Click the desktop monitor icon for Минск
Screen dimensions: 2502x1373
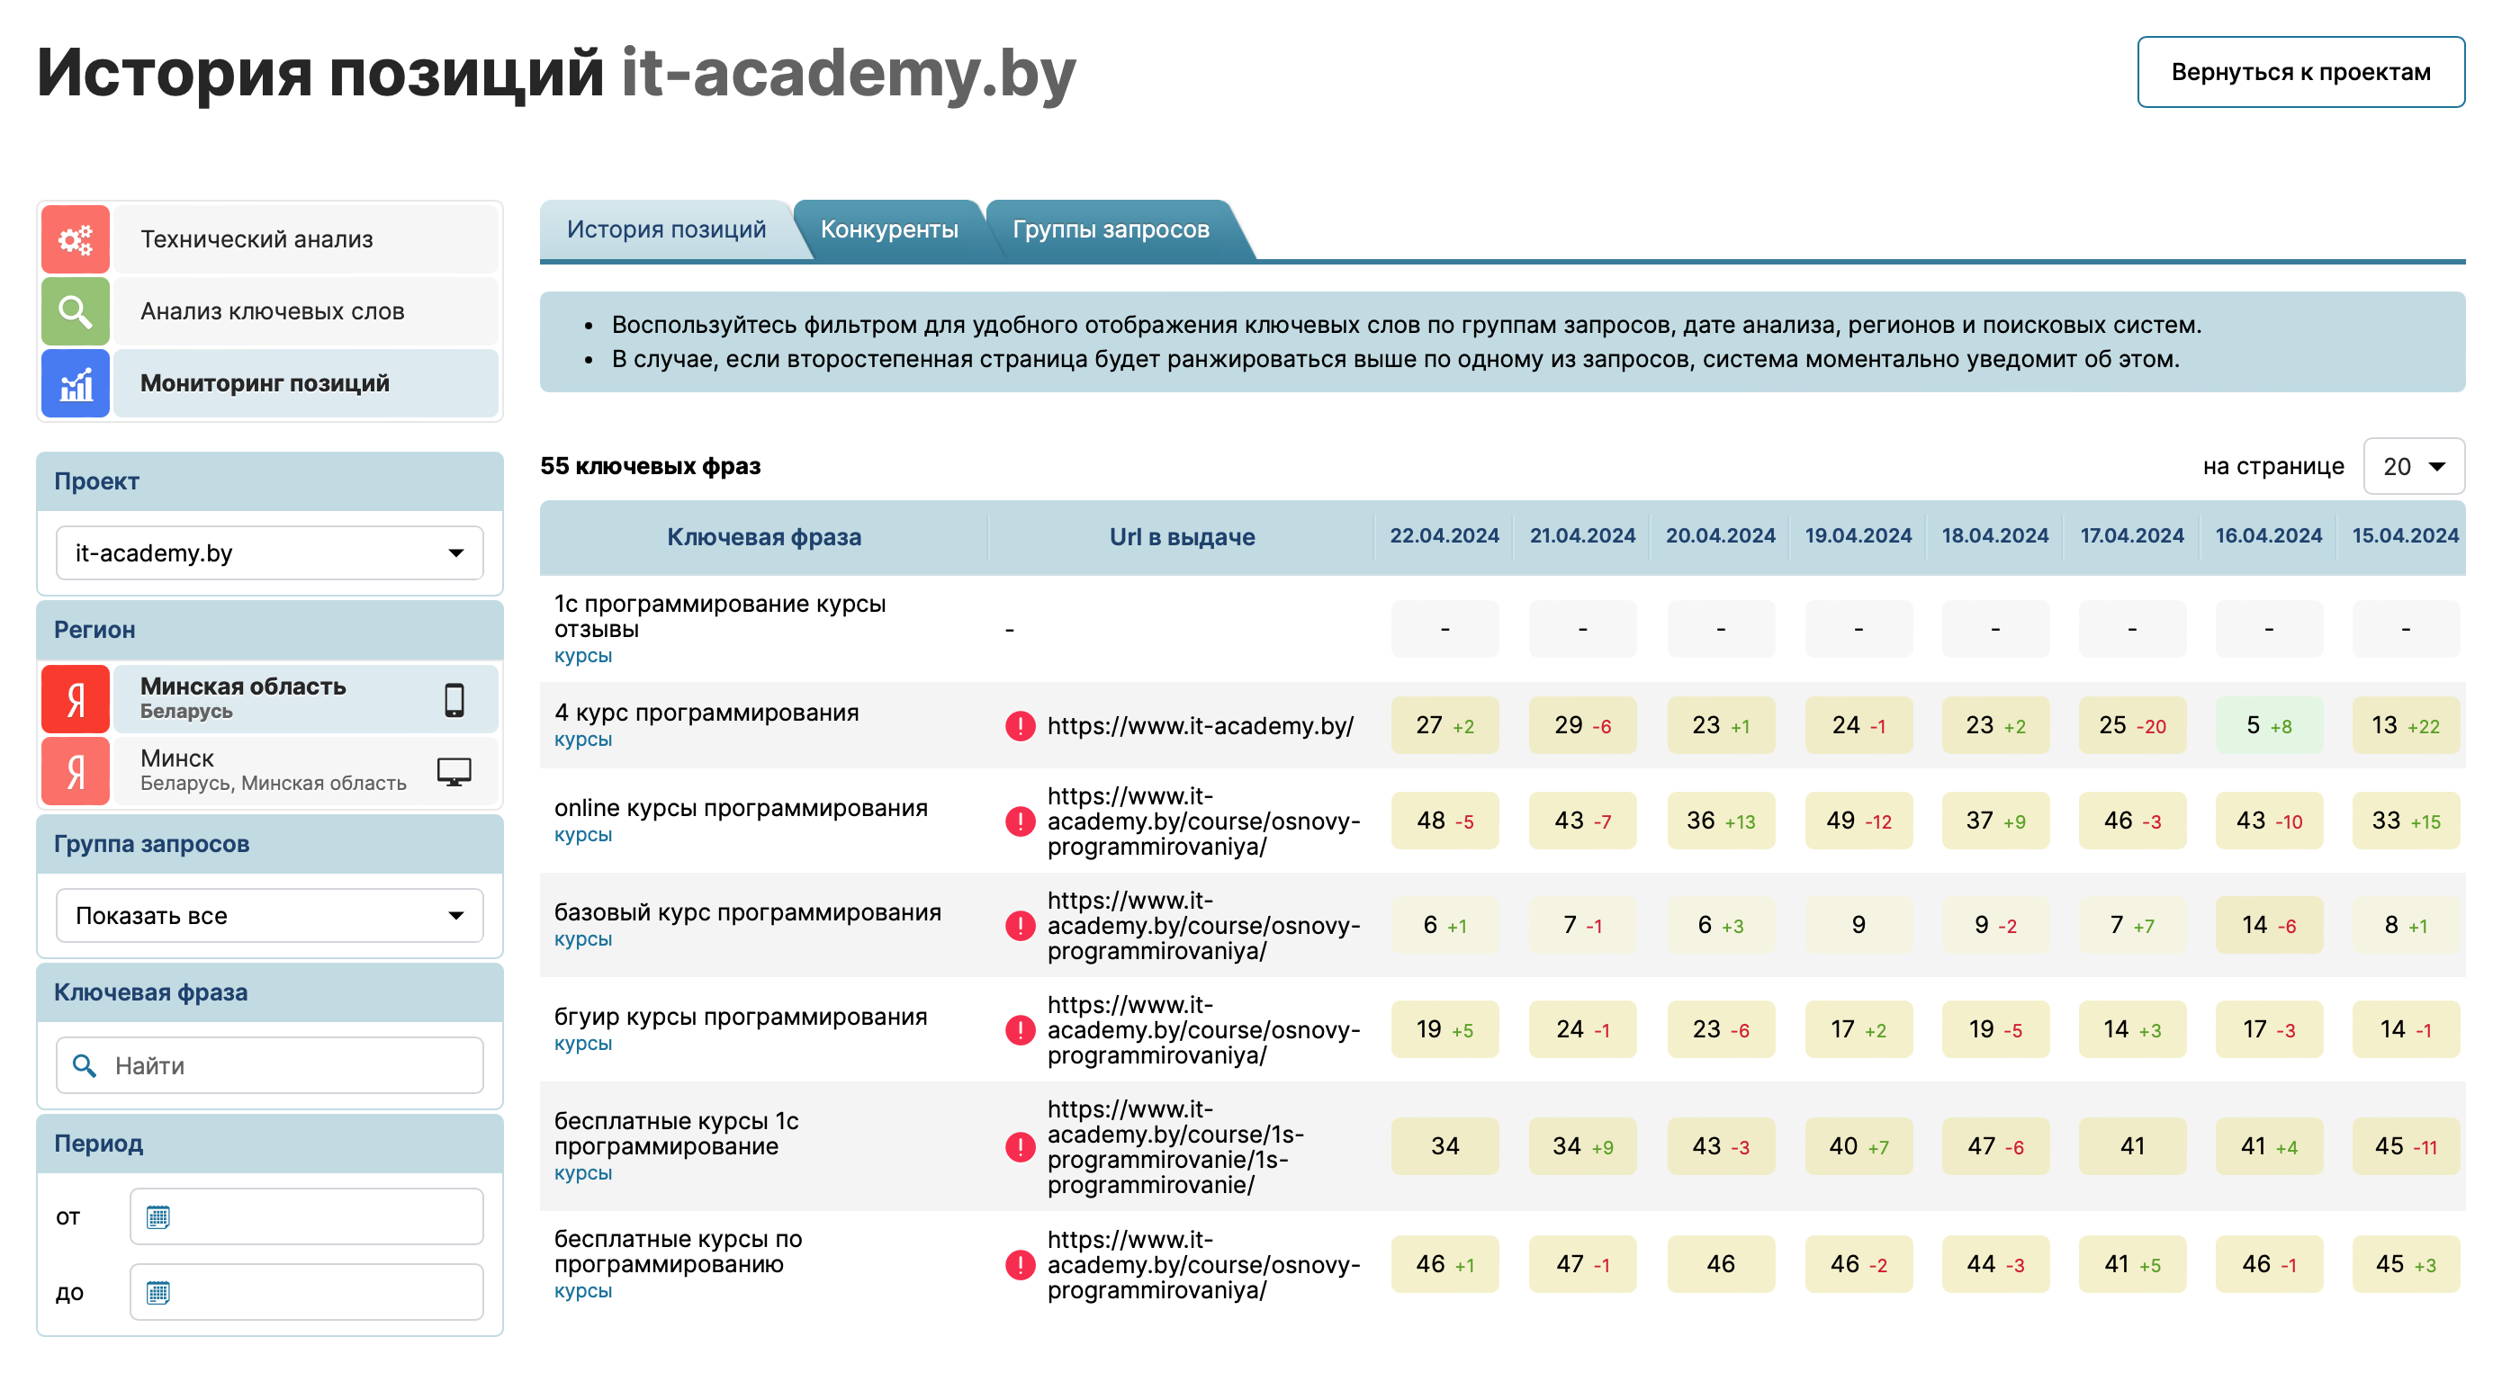[x=454, y=771]
